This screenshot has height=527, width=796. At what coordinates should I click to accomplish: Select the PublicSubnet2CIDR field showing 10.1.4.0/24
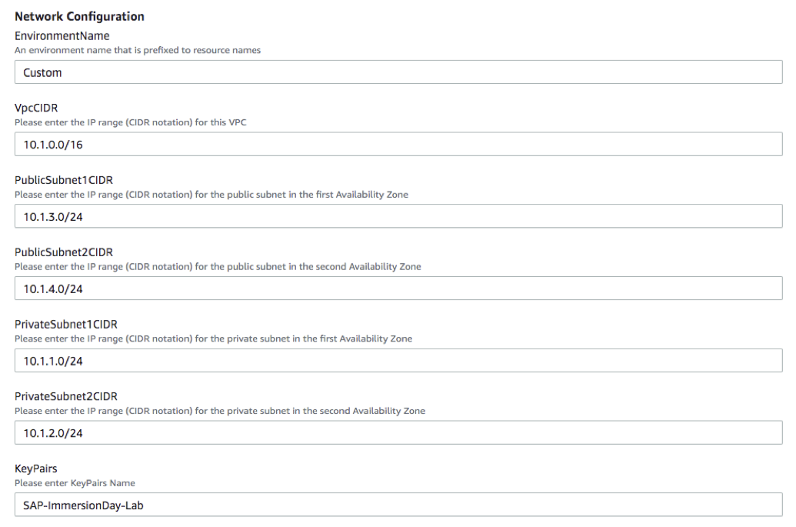click(398, 289)
